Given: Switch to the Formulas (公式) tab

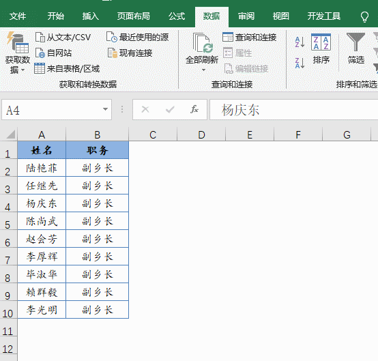Looking at the screenshot, I should tap(177, 16).
